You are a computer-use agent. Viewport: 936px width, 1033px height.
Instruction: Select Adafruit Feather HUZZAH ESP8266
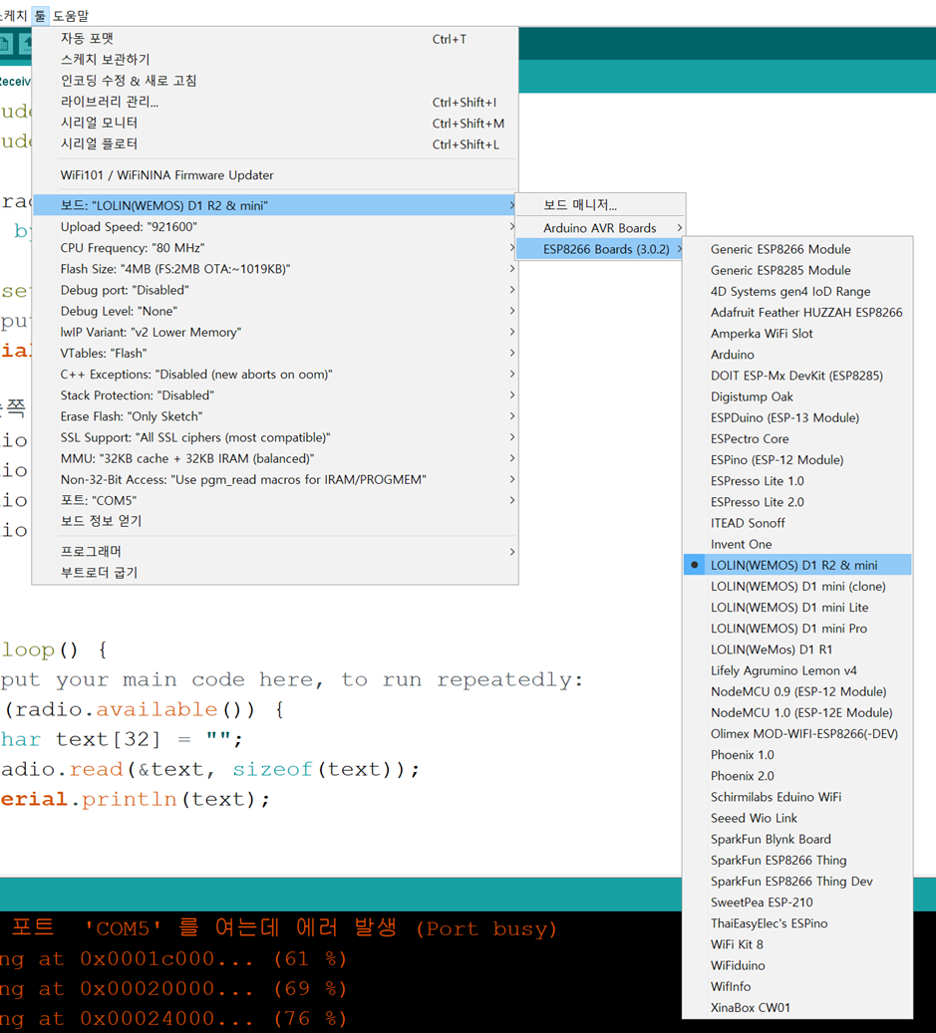[x=797, y=312]
